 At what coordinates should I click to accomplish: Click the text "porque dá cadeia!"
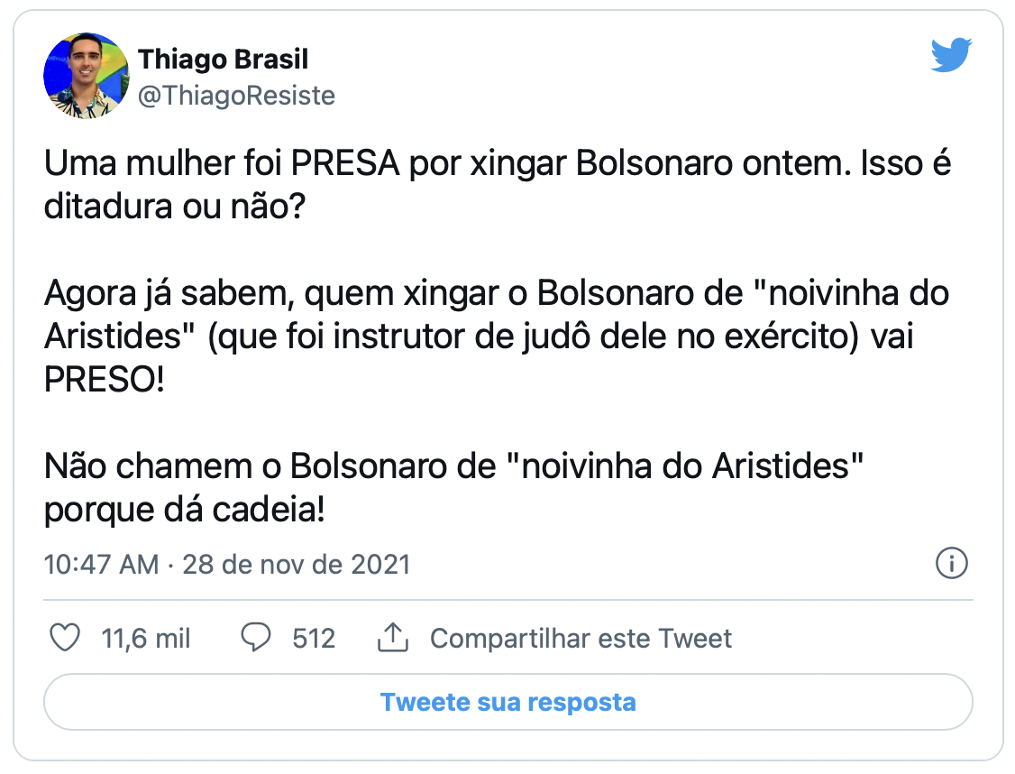(184, 510)
